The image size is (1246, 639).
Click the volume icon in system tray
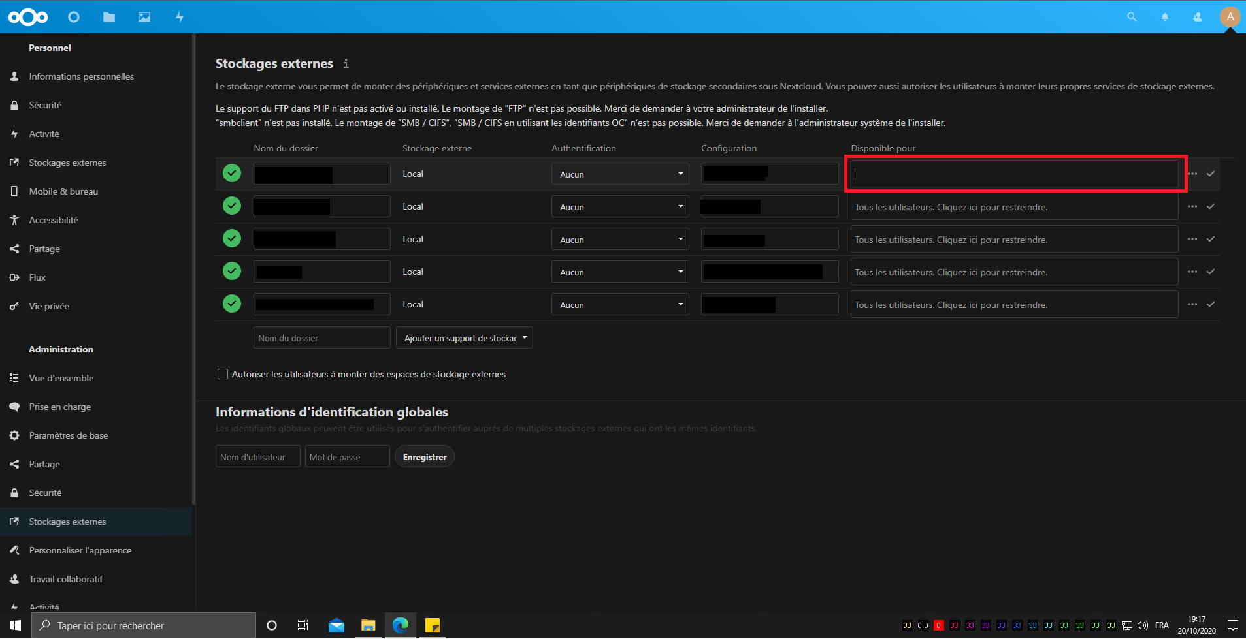point(1143,625)
